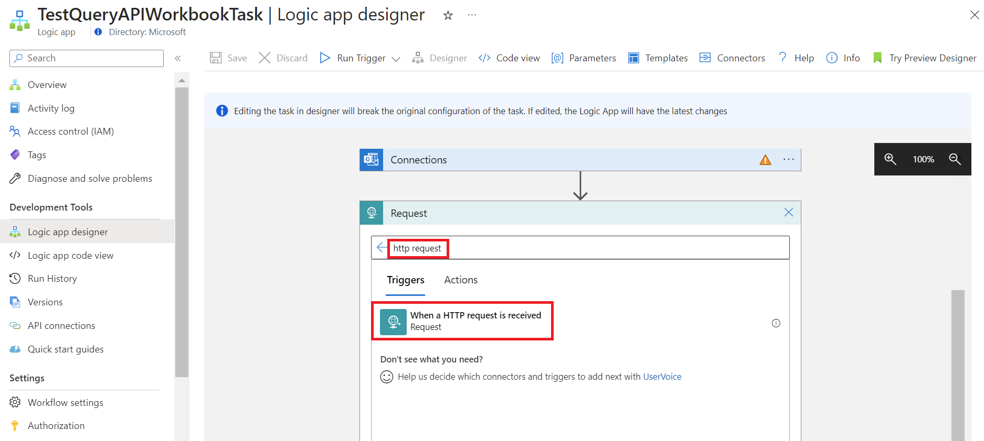Viewport: 984px width, 441px height.
Task: Click the zoom out magnifier icon
Action: 955,159
